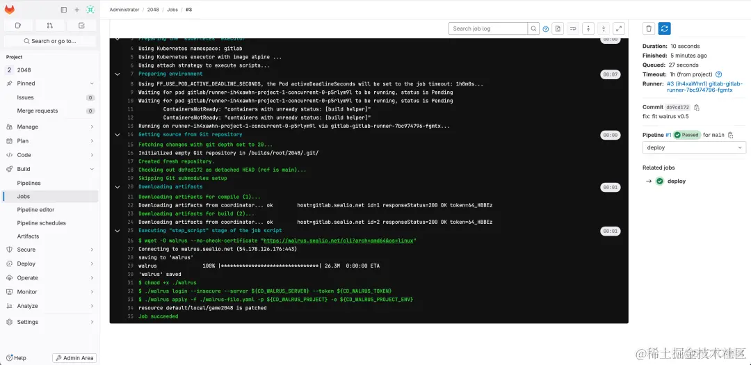The height and width of the screenshot is (365, 751).
Task: Toggle log line wrapping icon
Action: click(x=573, y=29)
